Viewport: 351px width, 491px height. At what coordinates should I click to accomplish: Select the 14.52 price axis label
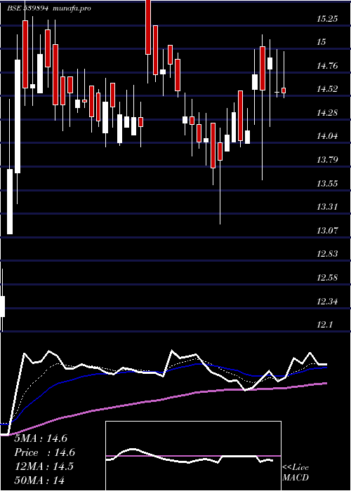pyautogui.click(x=327, y=89)
